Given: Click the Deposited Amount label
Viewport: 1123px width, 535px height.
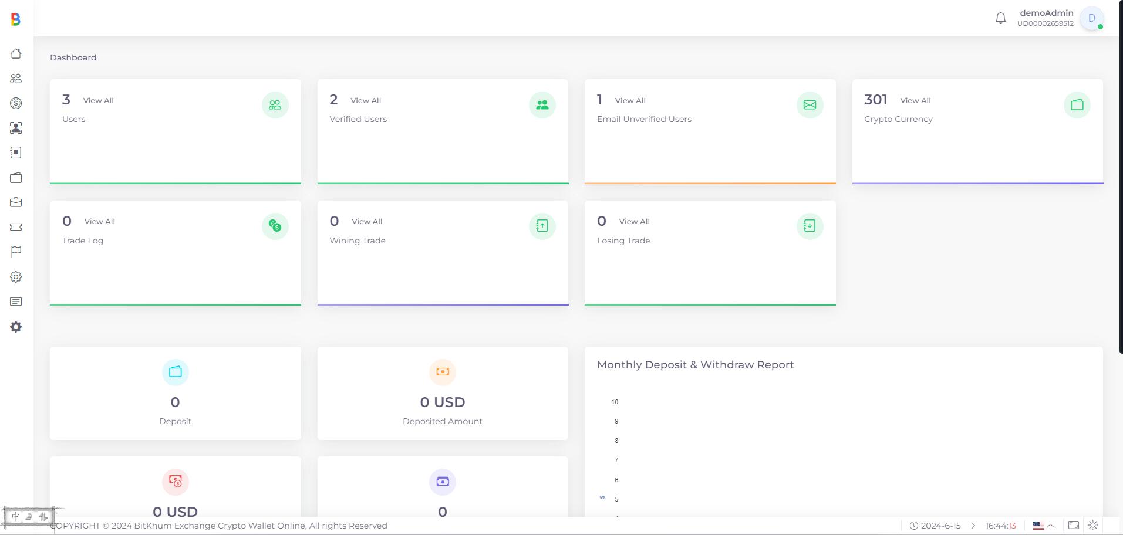Looking at the screenshot, I should click(443, 421).
